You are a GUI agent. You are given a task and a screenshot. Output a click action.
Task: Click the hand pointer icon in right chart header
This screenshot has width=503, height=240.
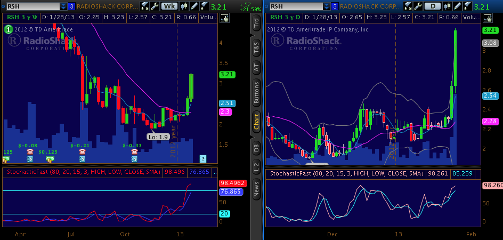click(487, 18)
